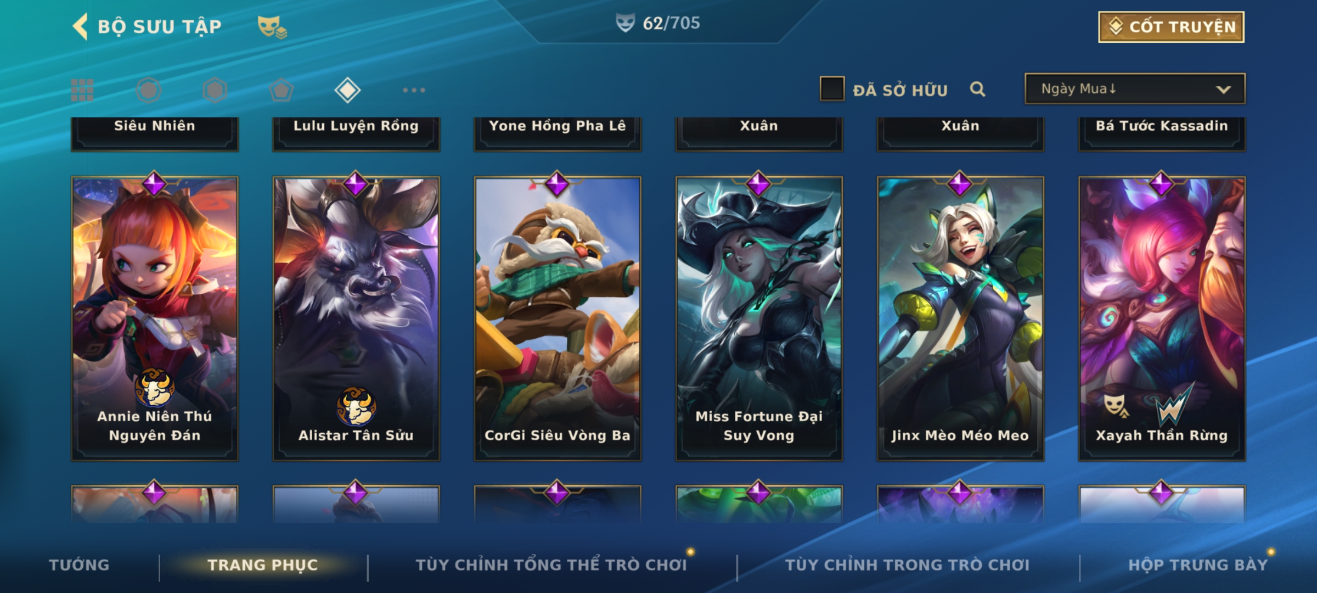The height and width of the screenshot is (593, 1317).
Task: Select the diamond rarity filter icon
Action: tap(347, 90)
